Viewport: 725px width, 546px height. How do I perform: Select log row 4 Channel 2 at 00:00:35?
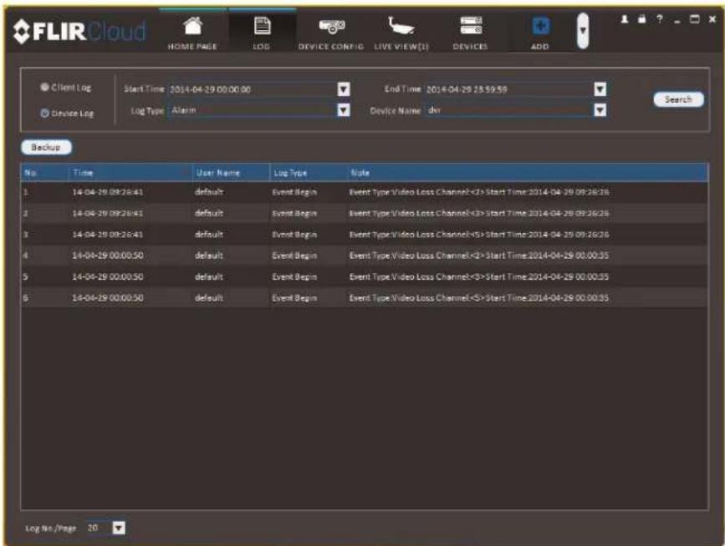365,255
